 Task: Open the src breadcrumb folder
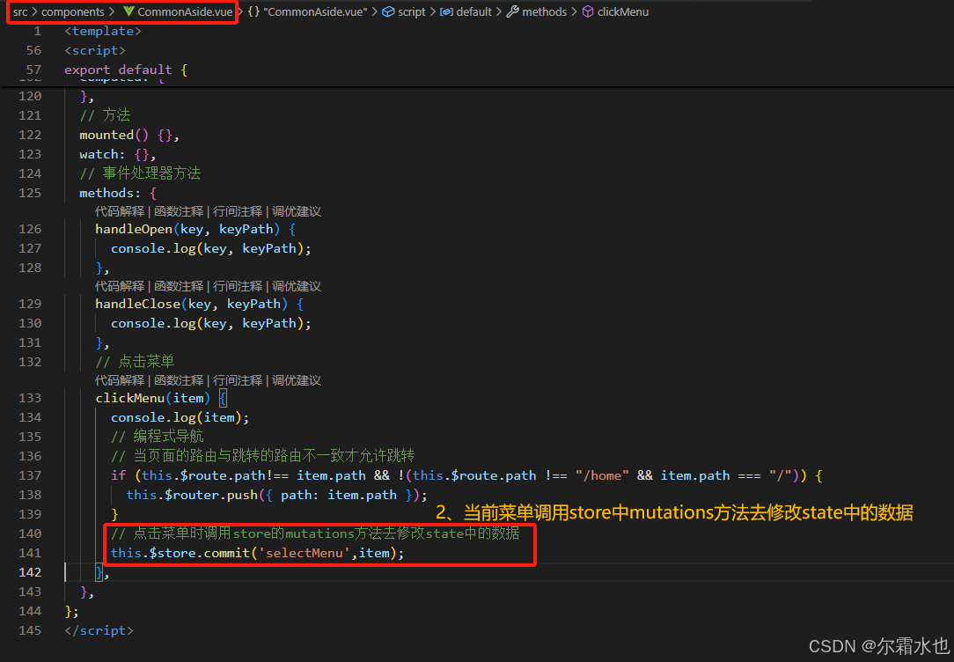click(x=20, y=11)
